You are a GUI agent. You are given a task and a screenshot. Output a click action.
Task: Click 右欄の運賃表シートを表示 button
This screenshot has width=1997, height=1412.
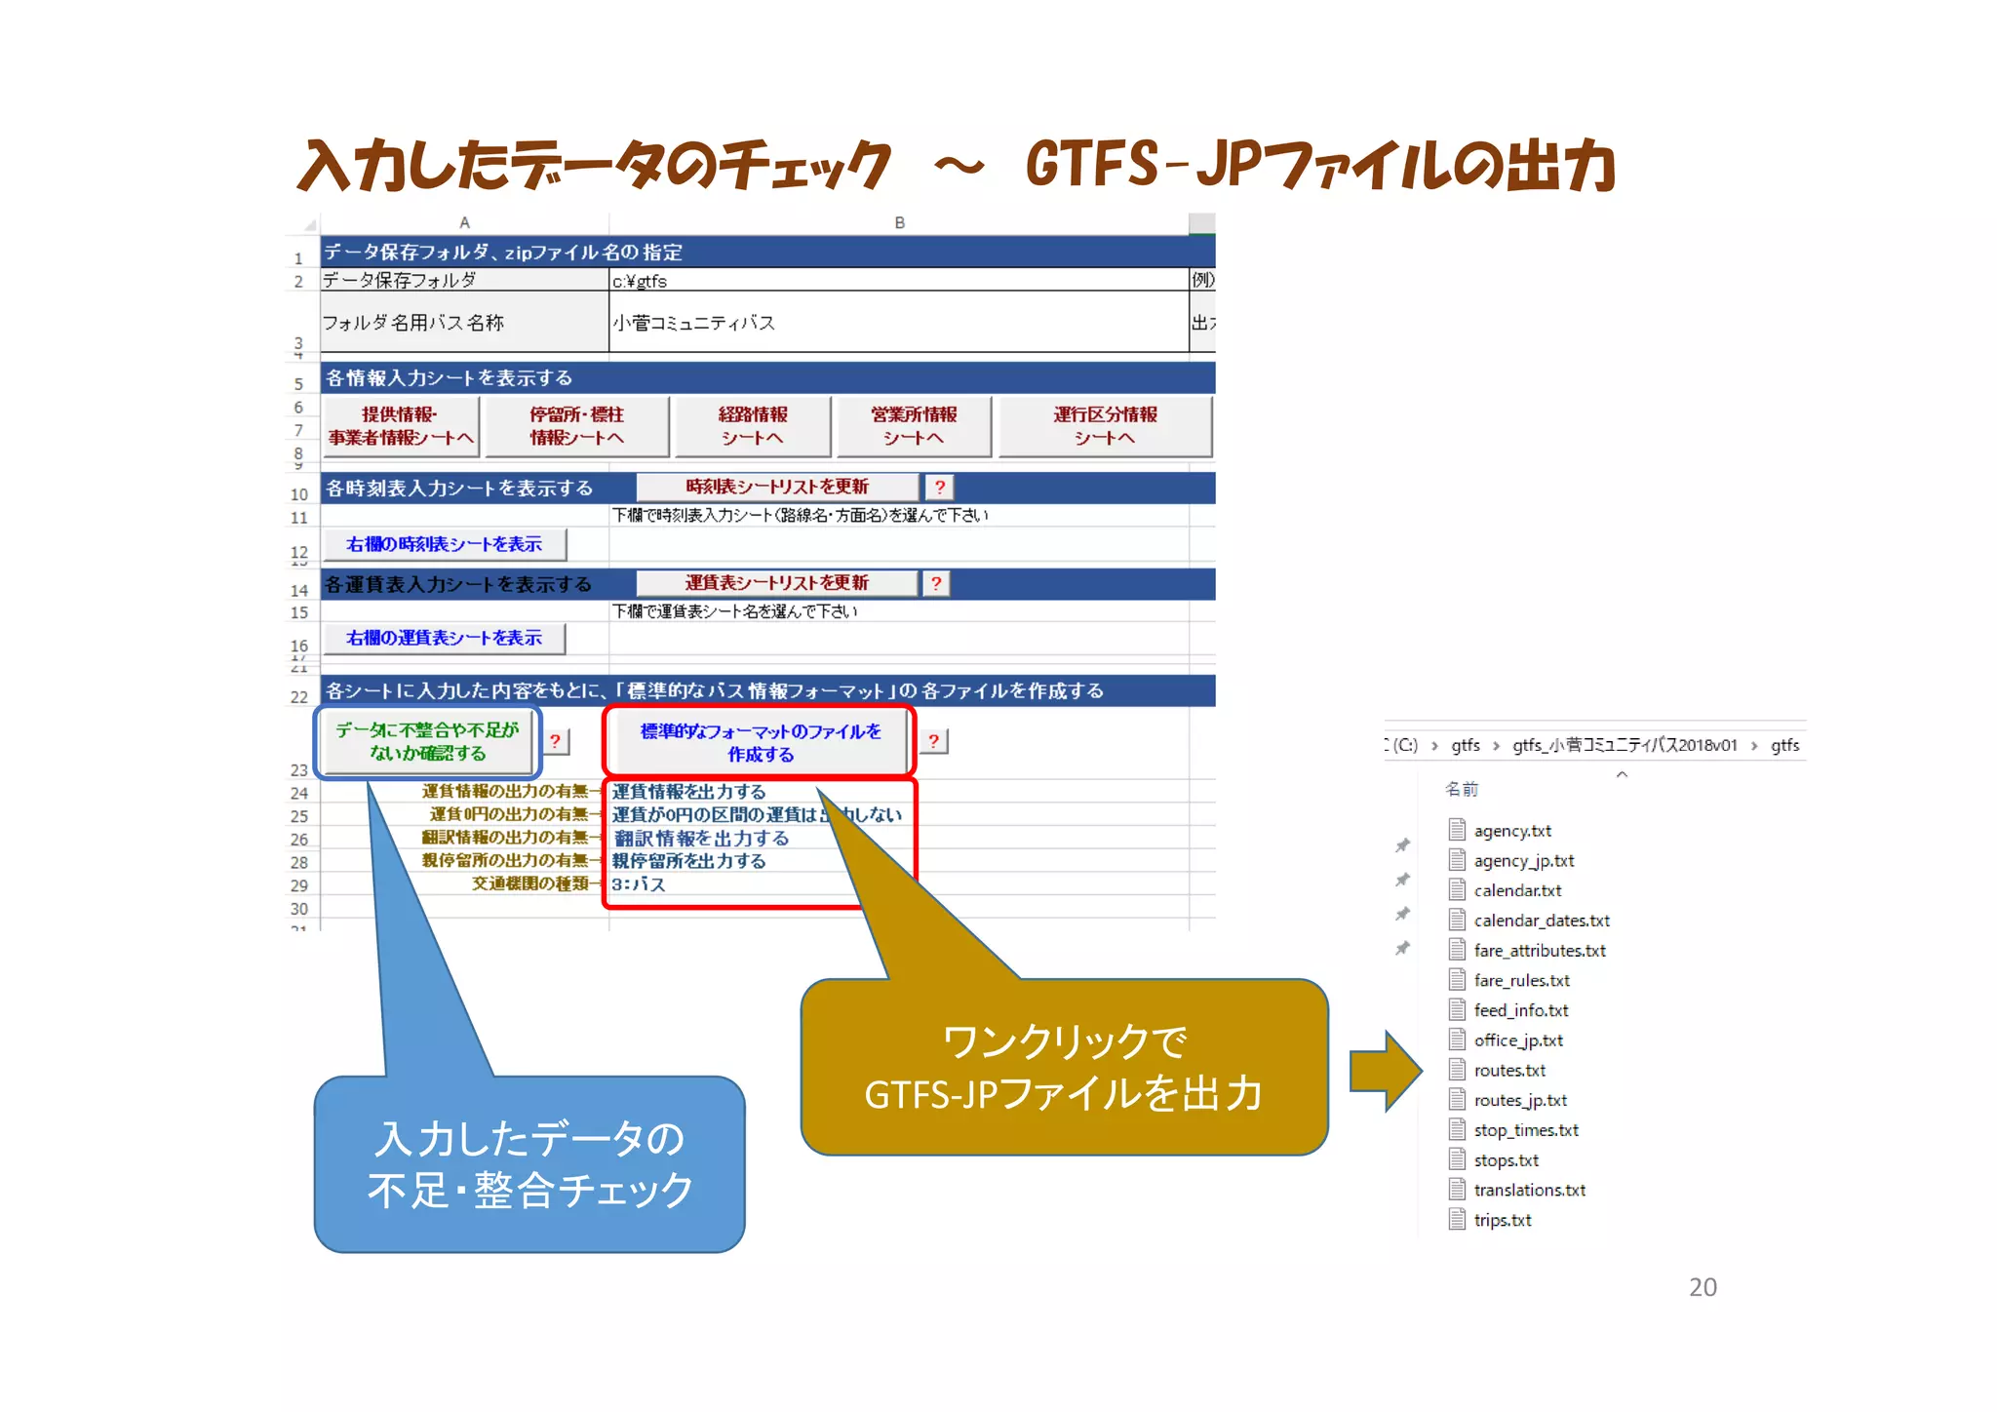444,639
